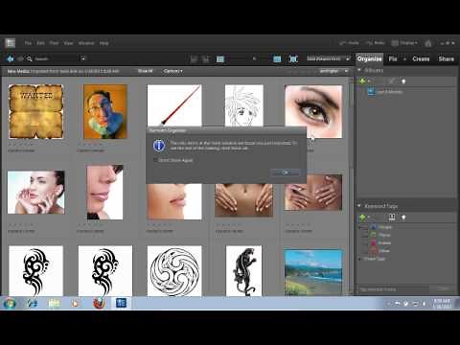Add a new keyword tag with green plus
Screen dimensions: 460x345
(x=362, y=218)
